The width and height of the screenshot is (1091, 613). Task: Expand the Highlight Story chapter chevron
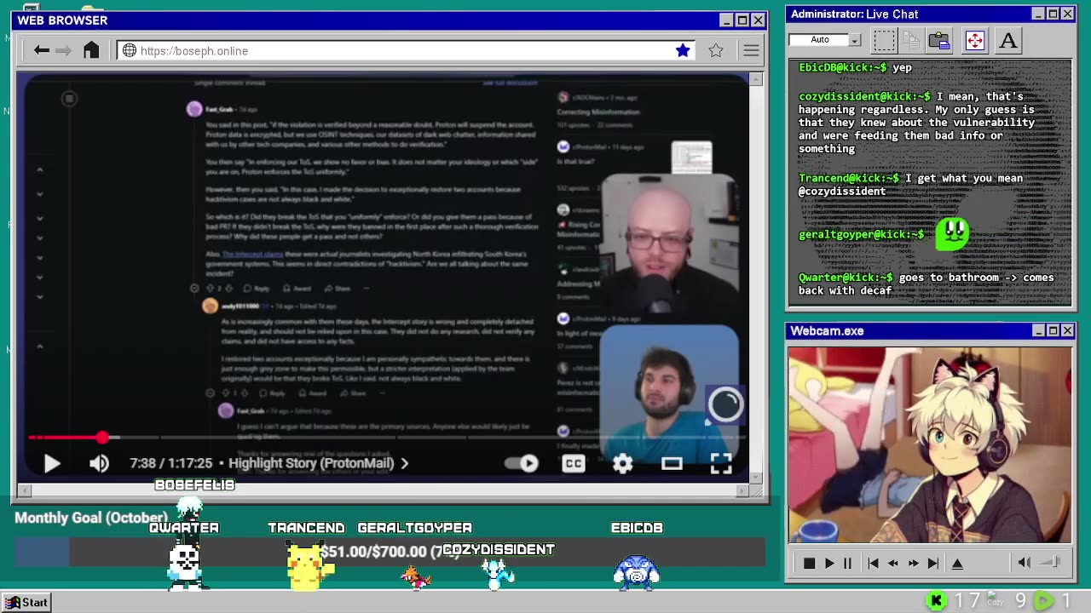[405, 463]
